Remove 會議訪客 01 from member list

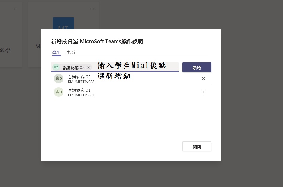(203, 92)
